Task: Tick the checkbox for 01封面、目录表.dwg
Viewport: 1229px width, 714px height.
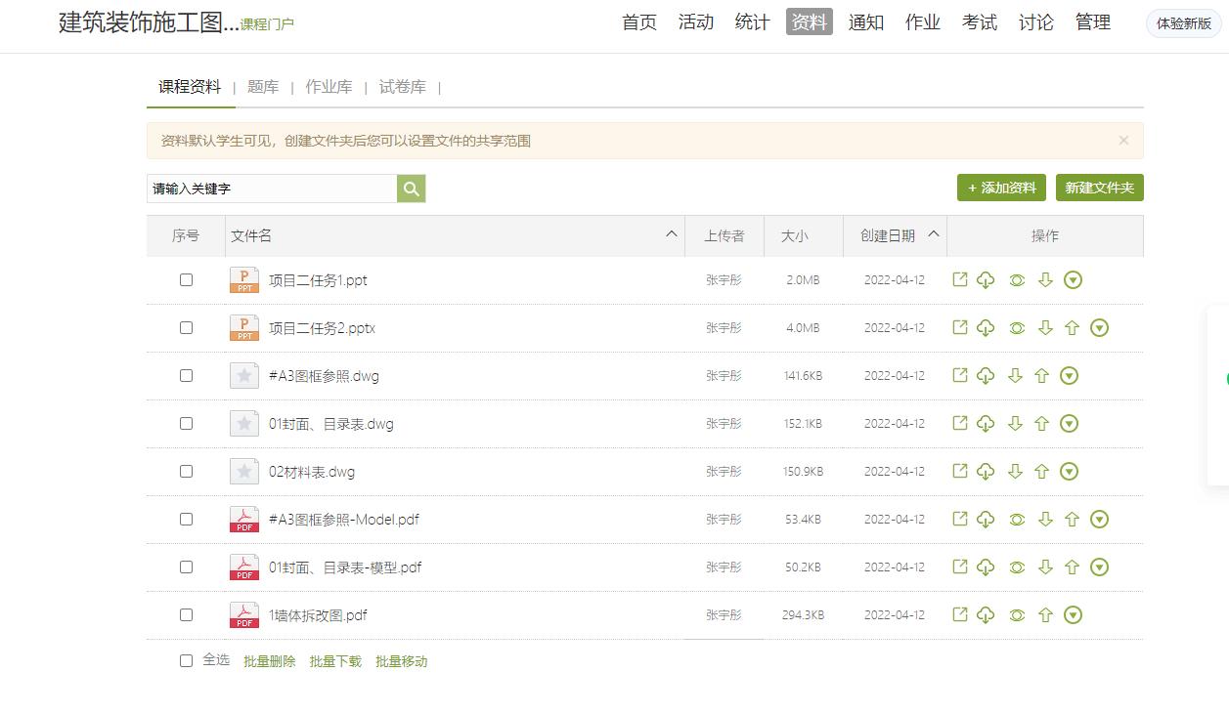Action: pyautogui.click(x=186, y=424)
